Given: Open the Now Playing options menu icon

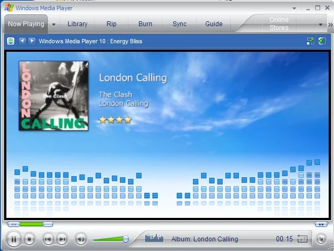Looking at the screenshot, I should coord(11,41).
